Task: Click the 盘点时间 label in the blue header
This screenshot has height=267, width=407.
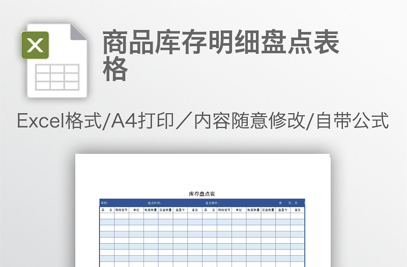Action: (155, 203)
